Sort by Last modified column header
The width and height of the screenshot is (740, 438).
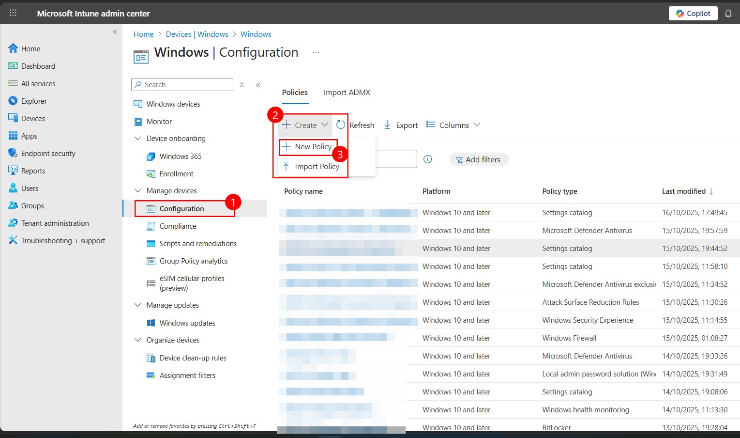click(x=687, y=191)
